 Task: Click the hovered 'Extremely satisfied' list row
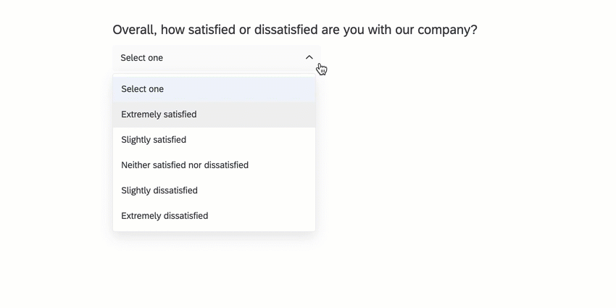[214, 115]
